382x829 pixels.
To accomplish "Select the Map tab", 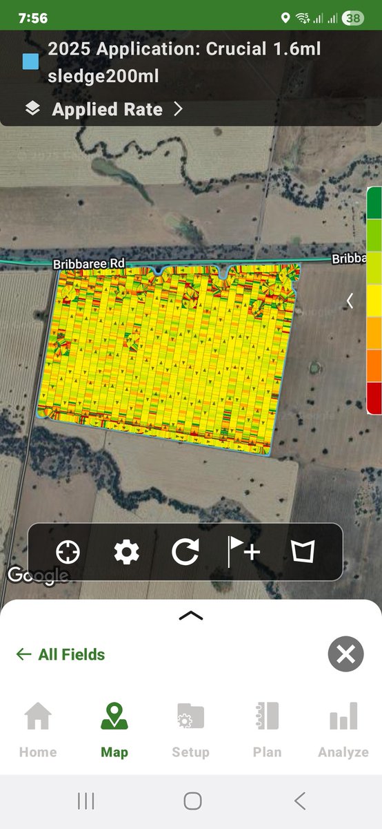I will [x=114, y=730].
